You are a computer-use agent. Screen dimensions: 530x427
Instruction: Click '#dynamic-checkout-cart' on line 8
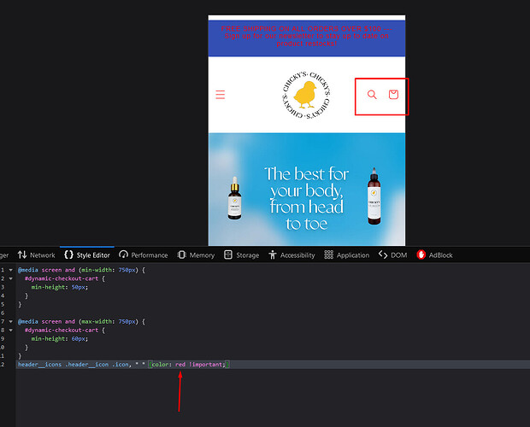pyautogui.click(x=62, y=330)
